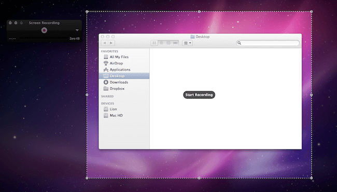Click the search magnifier icon
Screen dimensions: 337x192
[239, 43]
